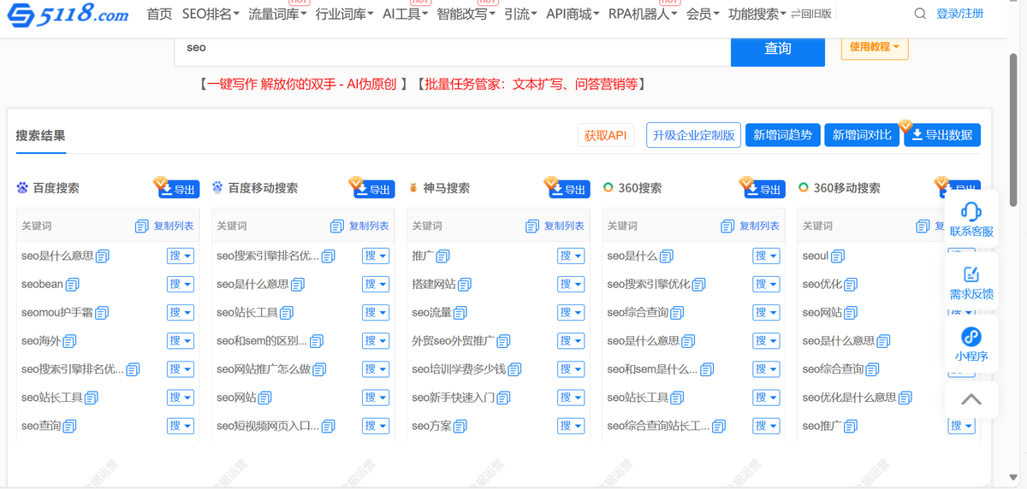Copy keyword '搭建网站' using its copy icon
Viewport: 1027px width, 489px height.
tap(465, 284)
